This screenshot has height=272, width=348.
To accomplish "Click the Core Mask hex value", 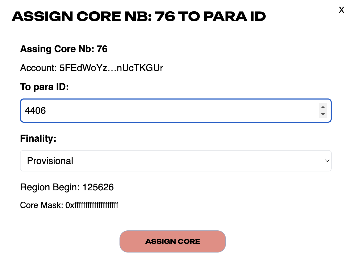I will (69, 205).
